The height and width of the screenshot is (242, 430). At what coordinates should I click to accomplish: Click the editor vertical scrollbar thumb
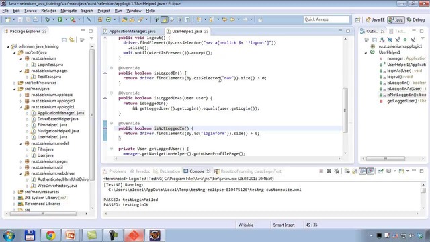[x=345, y=110]
